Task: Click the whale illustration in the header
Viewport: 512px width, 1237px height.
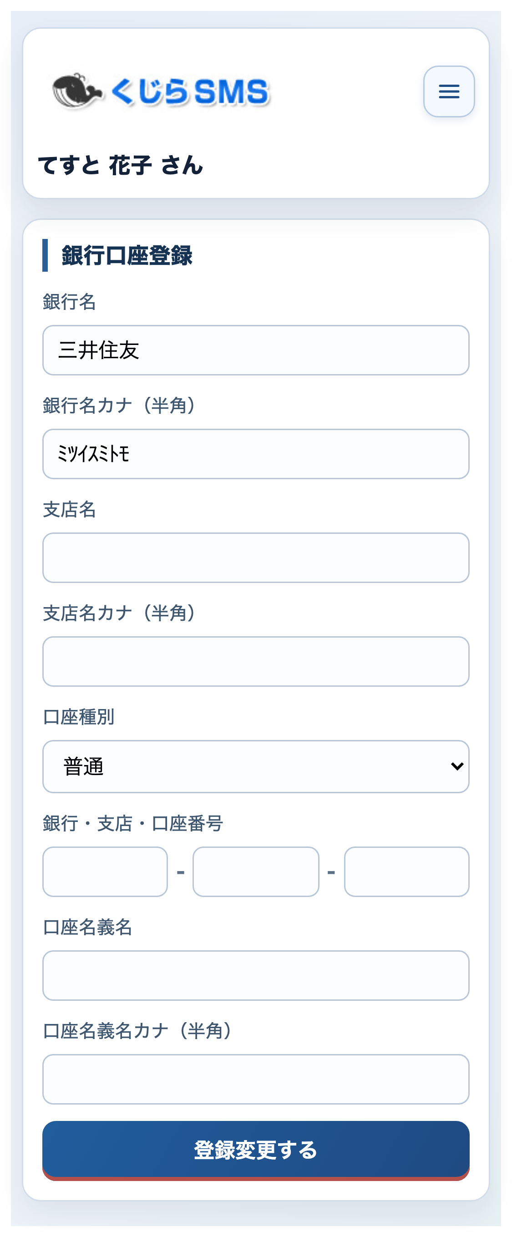Action: [x=77, y=91]
